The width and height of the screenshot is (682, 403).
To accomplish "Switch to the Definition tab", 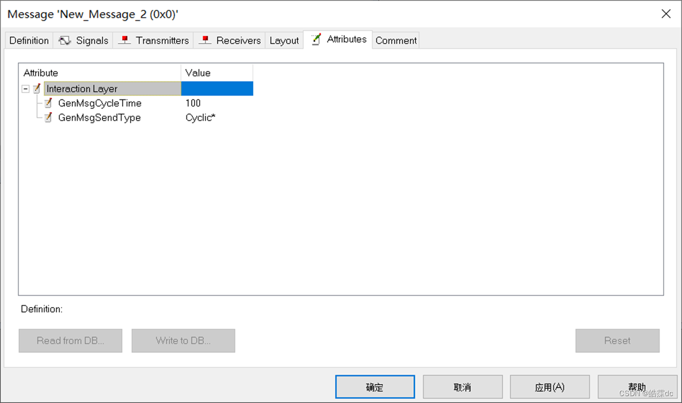I will coord(28,40).
